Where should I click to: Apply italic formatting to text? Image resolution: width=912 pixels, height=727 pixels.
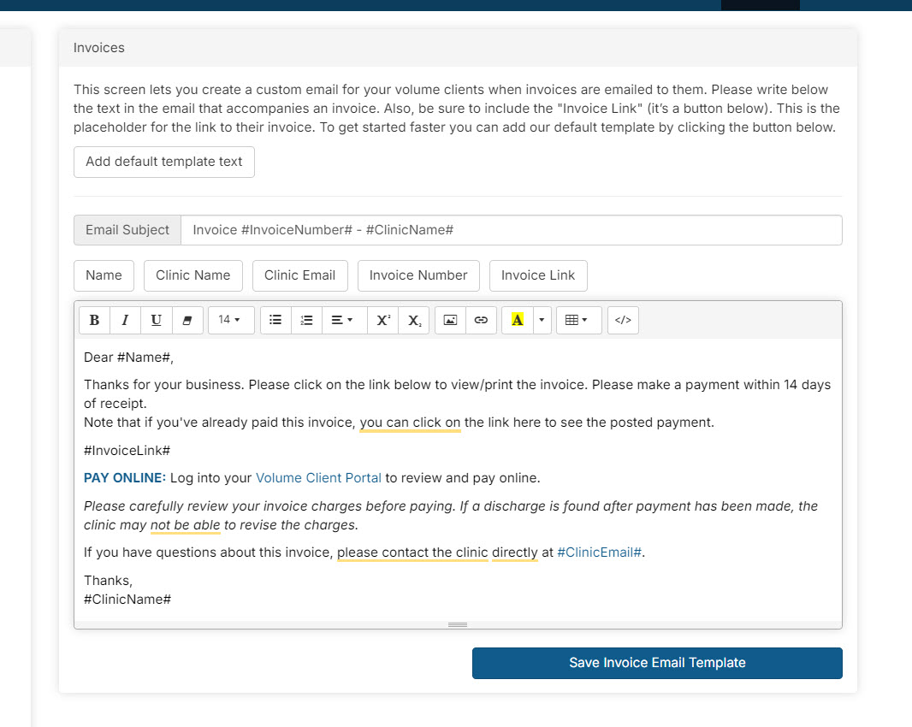(x=125, y=320)
